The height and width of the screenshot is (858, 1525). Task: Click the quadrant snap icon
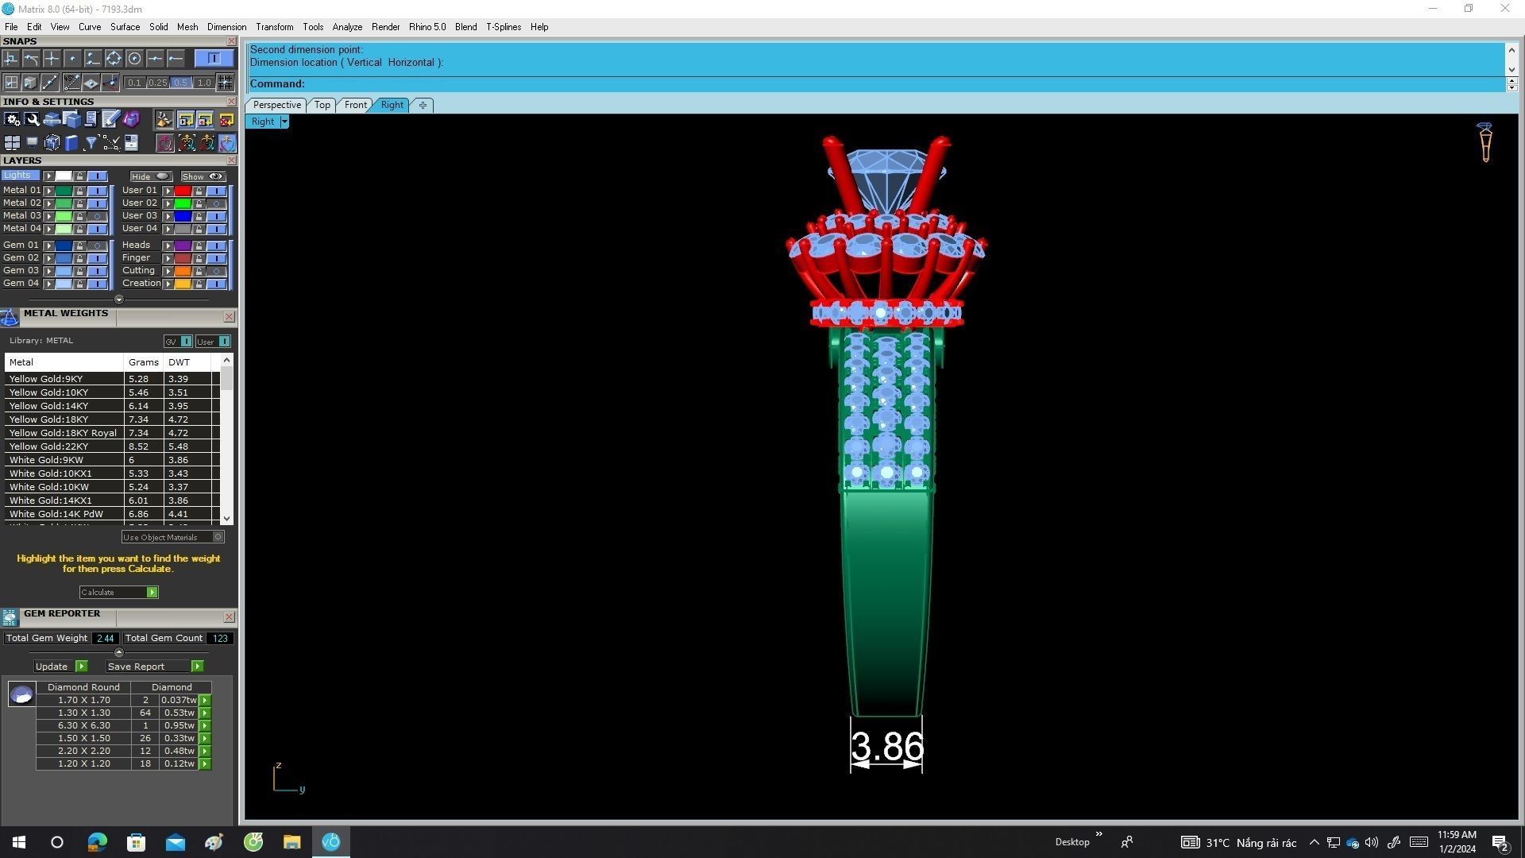[x=114, y=58]
